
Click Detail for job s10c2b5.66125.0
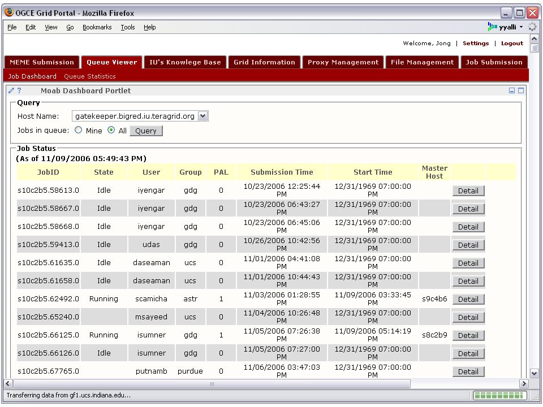[468, 335]
